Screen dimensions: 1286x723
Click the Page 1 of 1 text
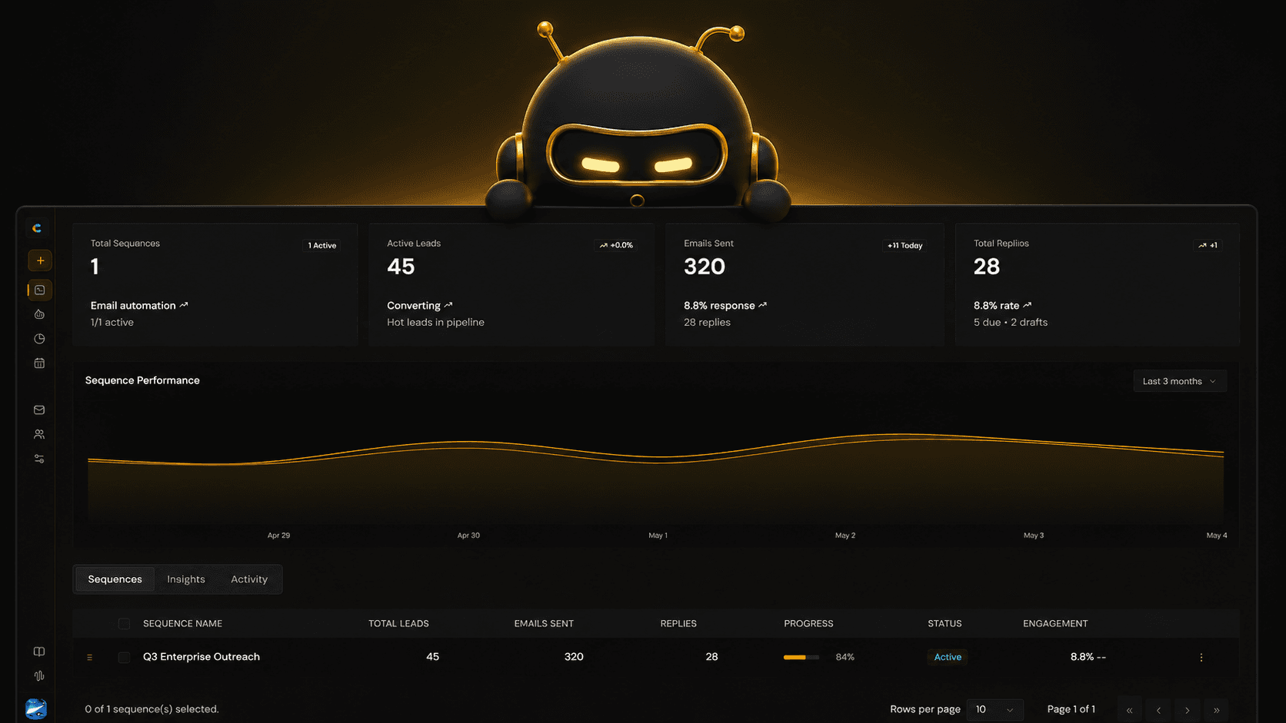(1071, 709)
